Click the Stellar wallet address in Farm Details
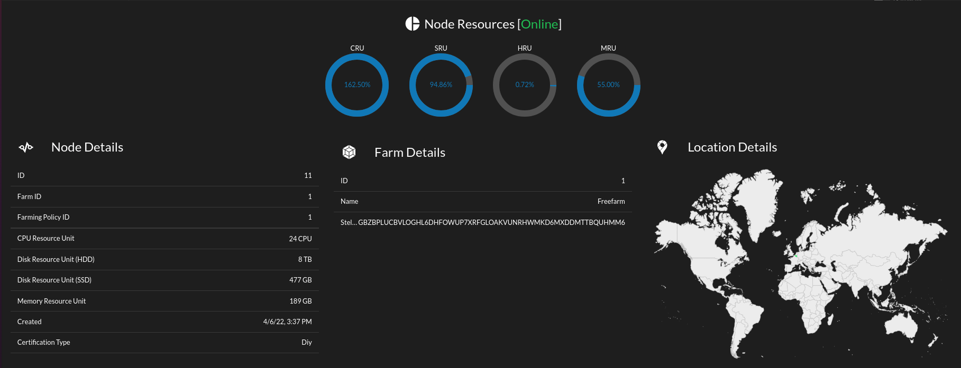 click(x=482, y=222)
